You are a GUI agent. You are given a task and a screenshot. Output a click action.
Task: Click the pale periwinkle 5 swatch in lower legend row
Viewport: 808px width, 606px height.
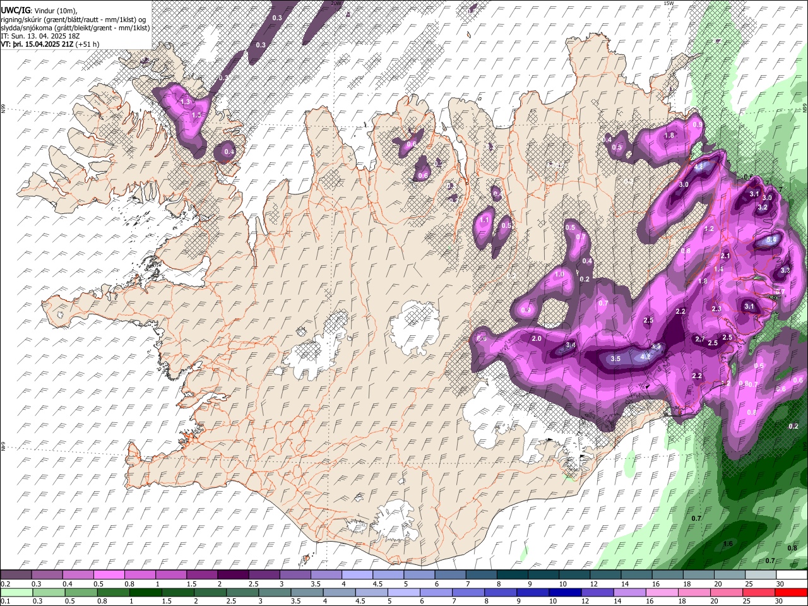(403, 592)
